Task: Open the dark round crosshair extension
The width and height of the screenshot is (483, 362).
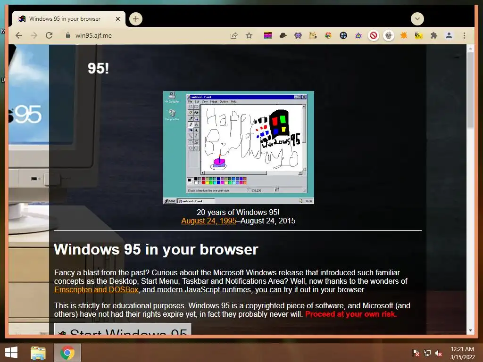Action: pos(343,36)
